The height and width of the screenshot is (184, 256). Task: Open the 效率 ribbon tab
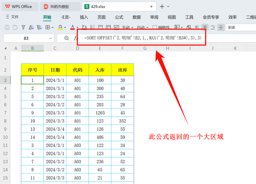point(232,17)
